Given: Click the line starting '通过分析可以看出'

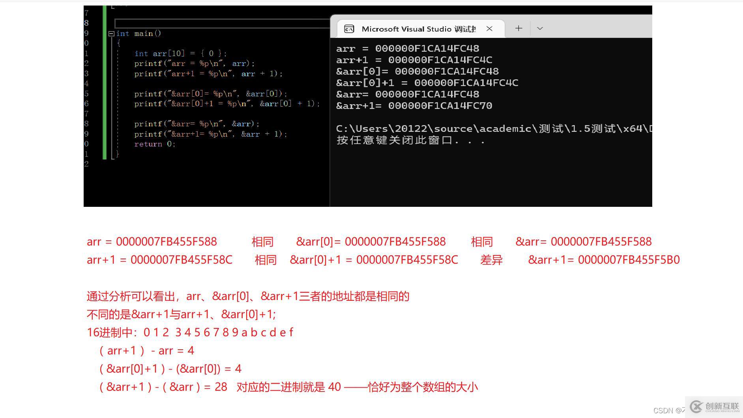Looking at the screenshot, I should pyautogui.click(x=248, y=296).
